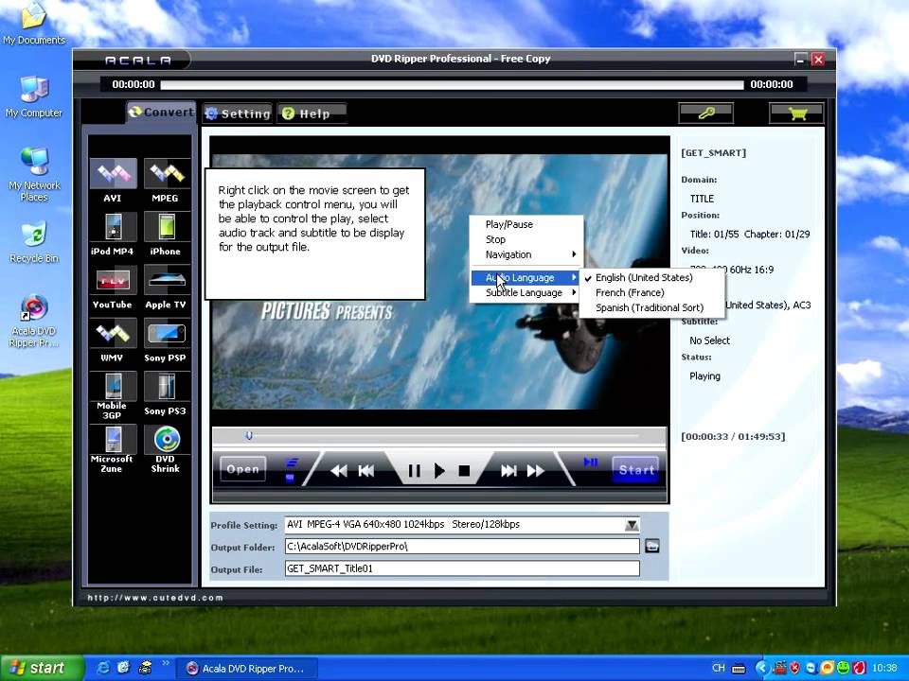
Task: Choose the iPhone format icon
Action: 167,227
